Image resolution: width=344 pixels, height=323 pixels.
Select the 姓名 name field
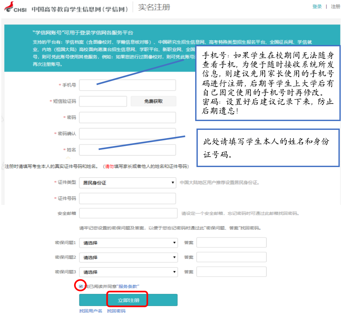[x=127, y=150]
